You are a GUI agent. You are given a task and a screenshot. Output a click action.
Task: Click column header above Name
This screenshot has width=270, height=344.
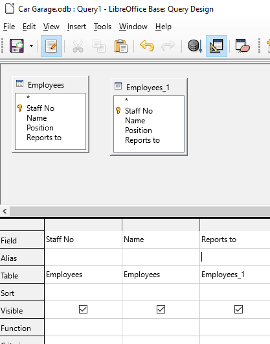tap(161, 225)
